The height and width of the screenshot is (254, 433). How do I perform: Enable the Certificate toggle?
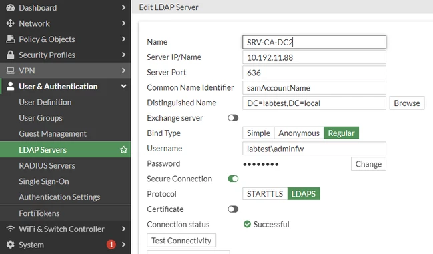click(x=233, y=209)
